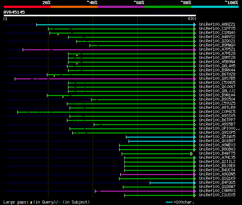
Task: Select the UniRef100_B8J9E6 entry
Action: pyautogui.click(x=217, y=166)
